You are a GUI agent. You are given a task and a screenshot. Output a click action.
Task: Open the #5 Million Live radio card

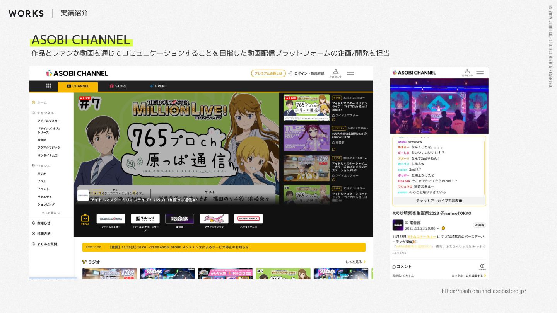click(283, 274)
